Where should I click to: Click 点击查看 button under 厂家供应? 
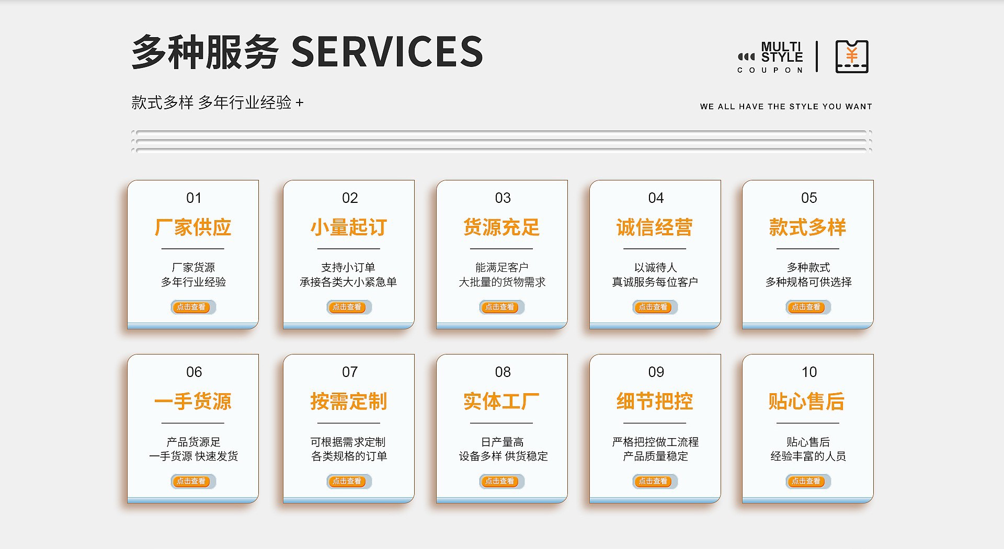(193, 307)
